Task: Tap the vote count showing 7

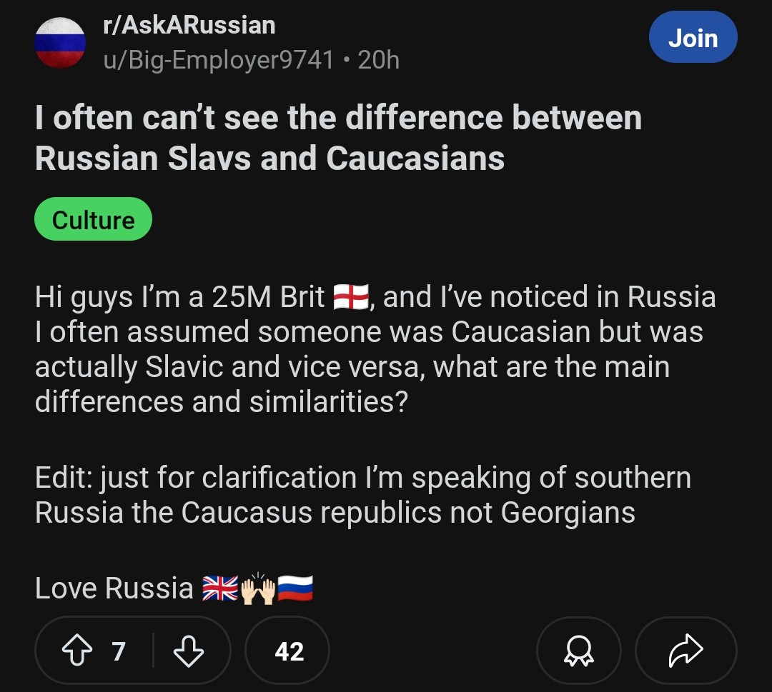Action: [118, 651]
